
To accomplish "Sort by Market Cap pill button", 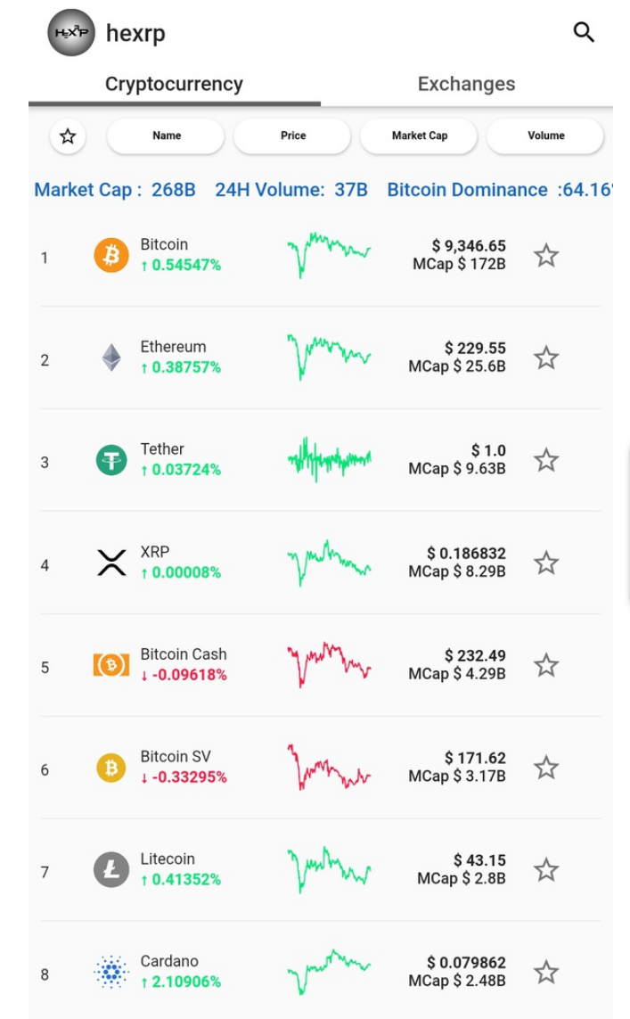I will coord(420,136).
